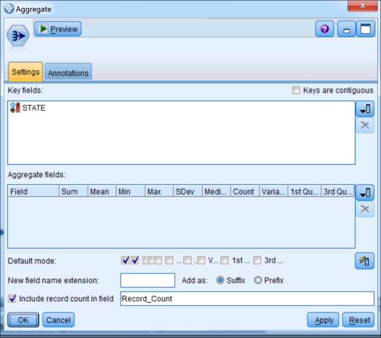The height and width of the screenshot is (338, 381).
Task: Click the Aggregate node hexagon icon
Action: coord(18,36)
